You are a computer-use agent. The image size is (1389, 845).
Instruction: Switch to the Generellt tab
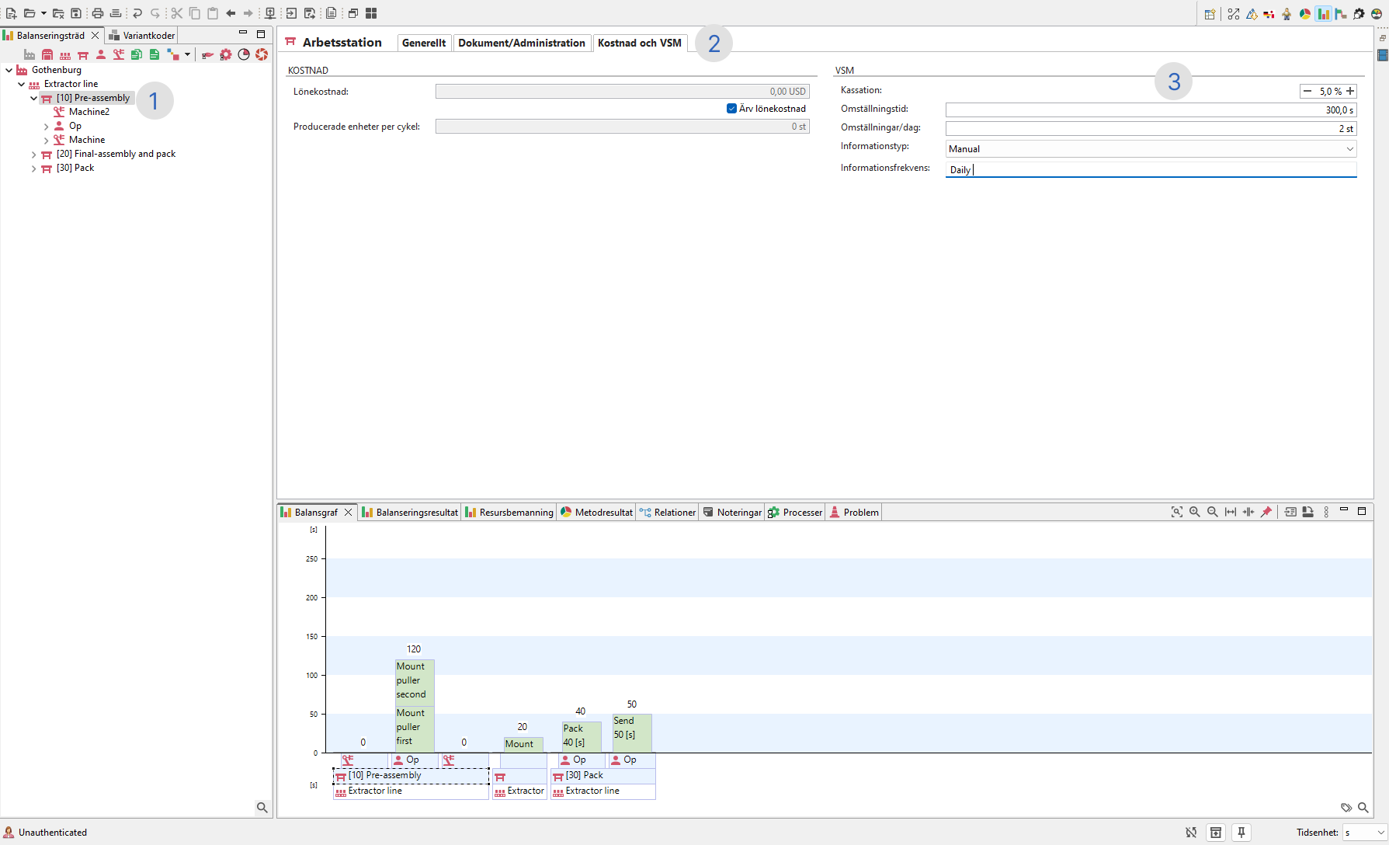click(x=424, y=43)
